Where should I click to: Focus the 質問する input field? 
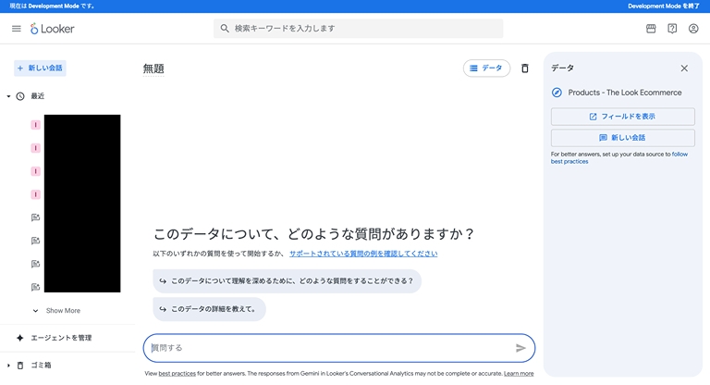pos(339,348)
